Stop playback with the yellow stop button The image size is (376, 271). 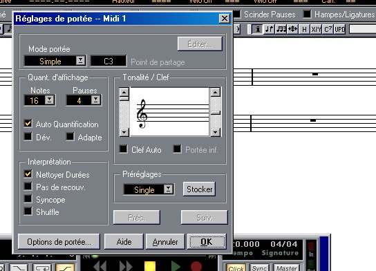[x=150, y=266]
